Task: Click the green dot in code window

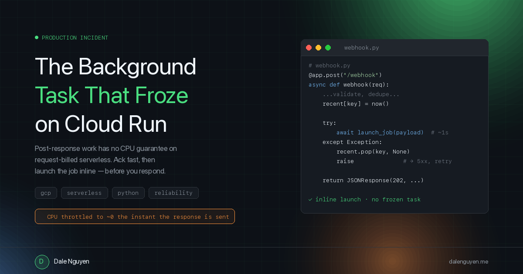Action: coord(328,48)
